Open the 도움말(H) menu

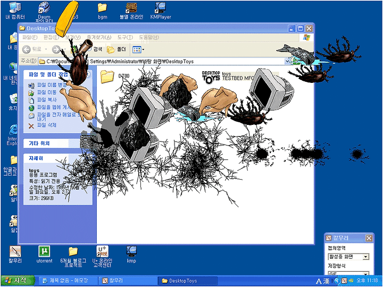click(x=149, y=37)
